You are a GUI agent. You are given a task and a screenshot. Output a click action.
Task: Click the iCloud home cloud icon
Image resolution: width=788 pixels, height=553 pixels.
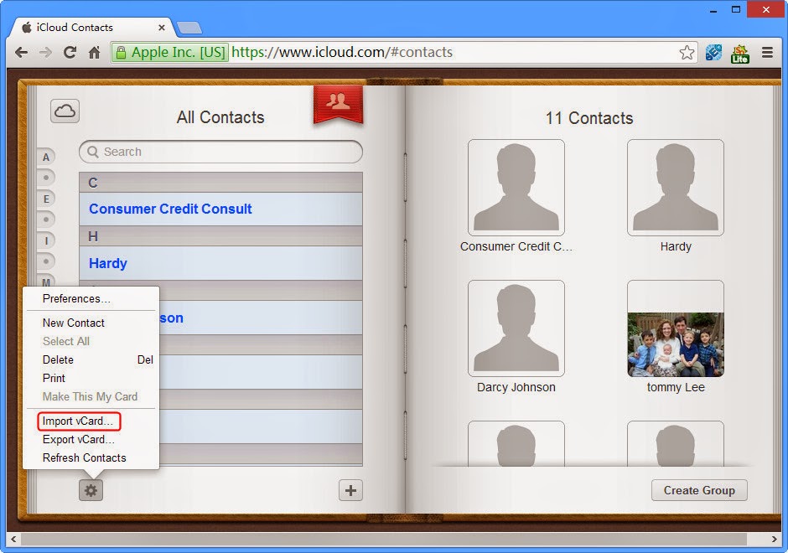click(x=65, y=111)
